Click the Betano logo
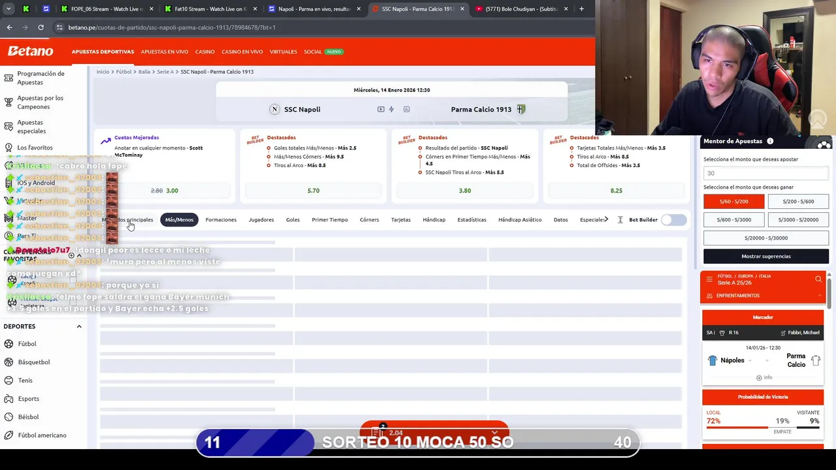 [30, 52]
